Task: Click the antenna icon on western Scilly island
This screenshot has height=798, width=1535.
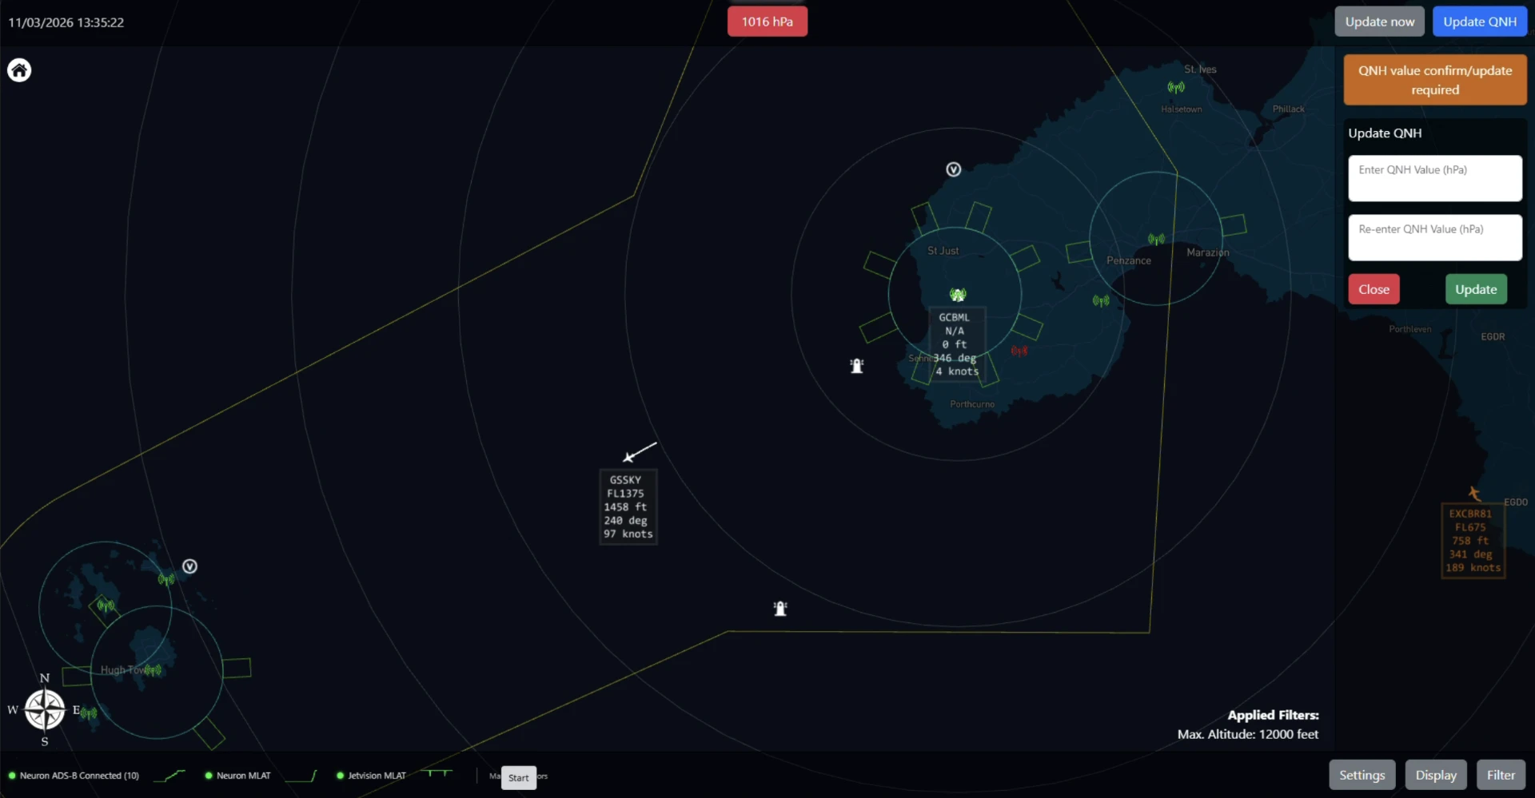Action: (106, 605)
